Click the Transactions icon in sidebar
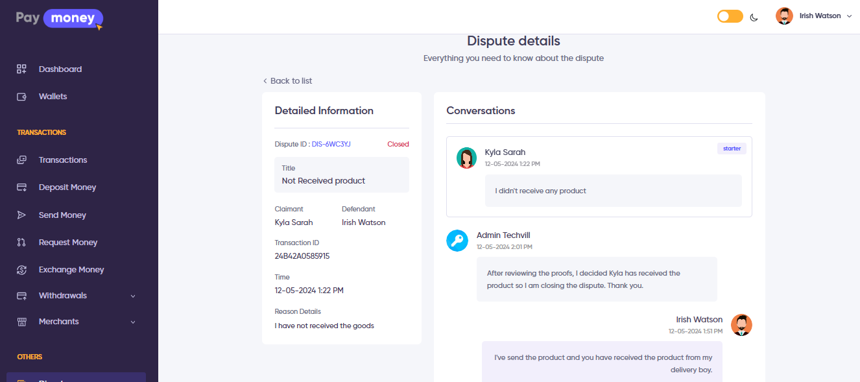This screenshot has height=382, width=860. click(21, 160)
